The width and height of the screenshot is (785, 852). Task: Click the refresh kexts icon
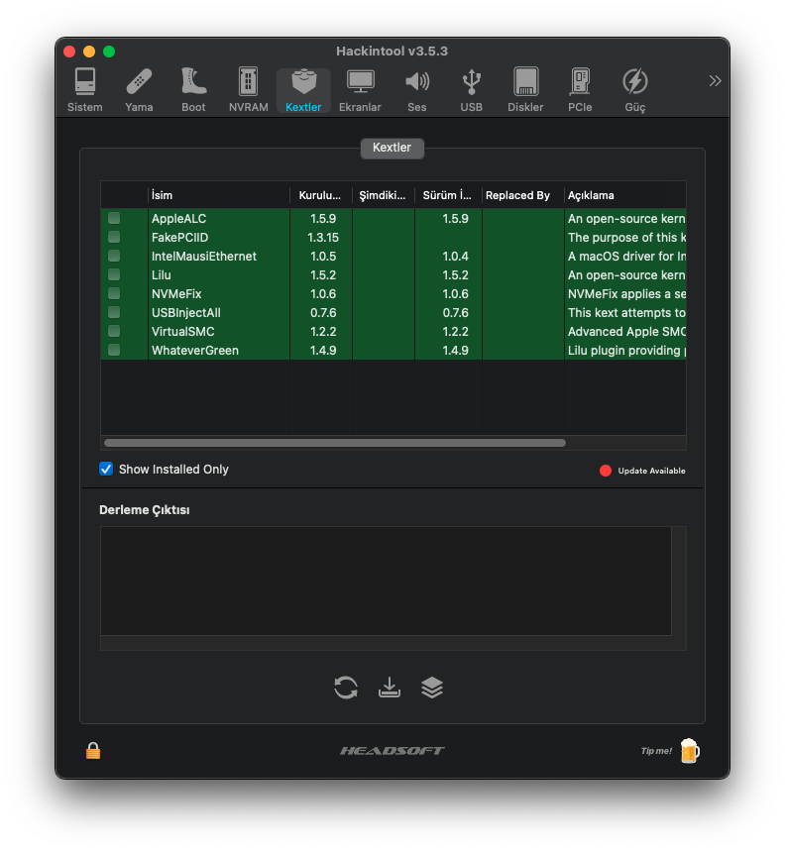click(346, 688)
